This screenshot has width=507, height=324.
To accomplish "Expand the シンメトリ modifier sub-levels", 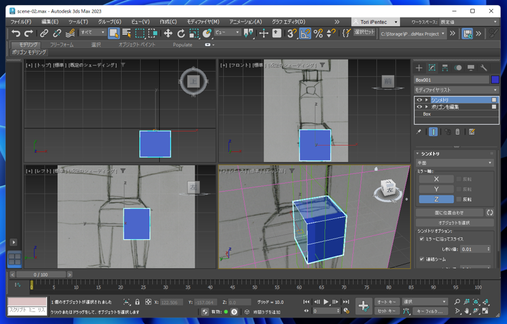I will 427,100.
